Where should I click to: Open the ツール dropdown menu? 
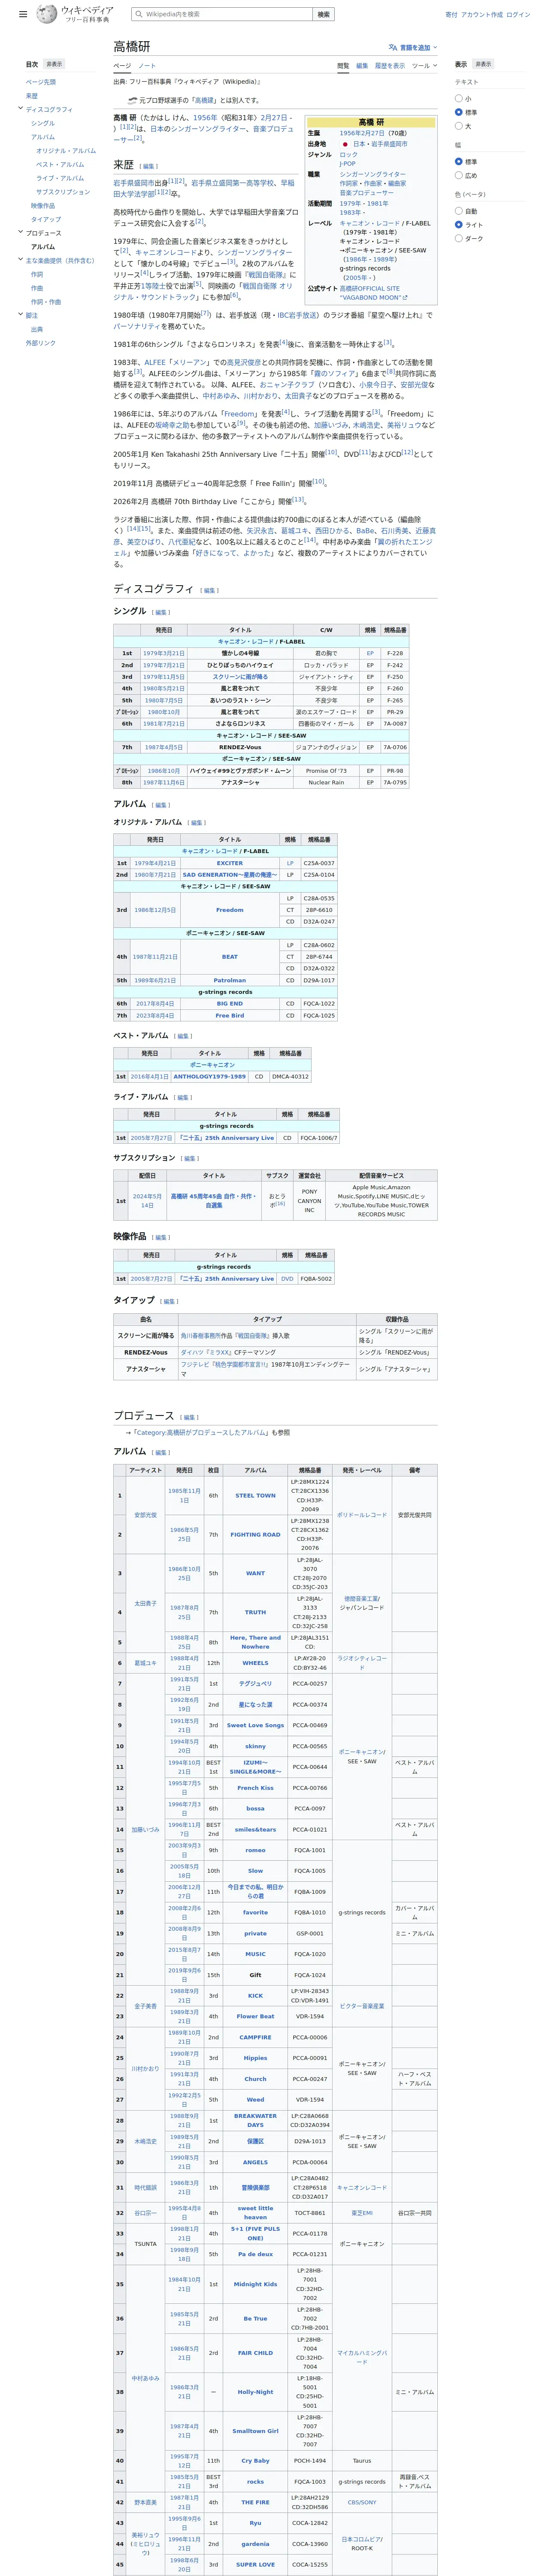click(x=425, y=66)
